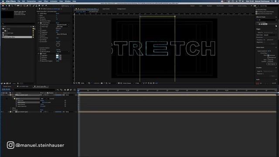
Task: Click the Evolution angle dial
Action: click(58, 44)
